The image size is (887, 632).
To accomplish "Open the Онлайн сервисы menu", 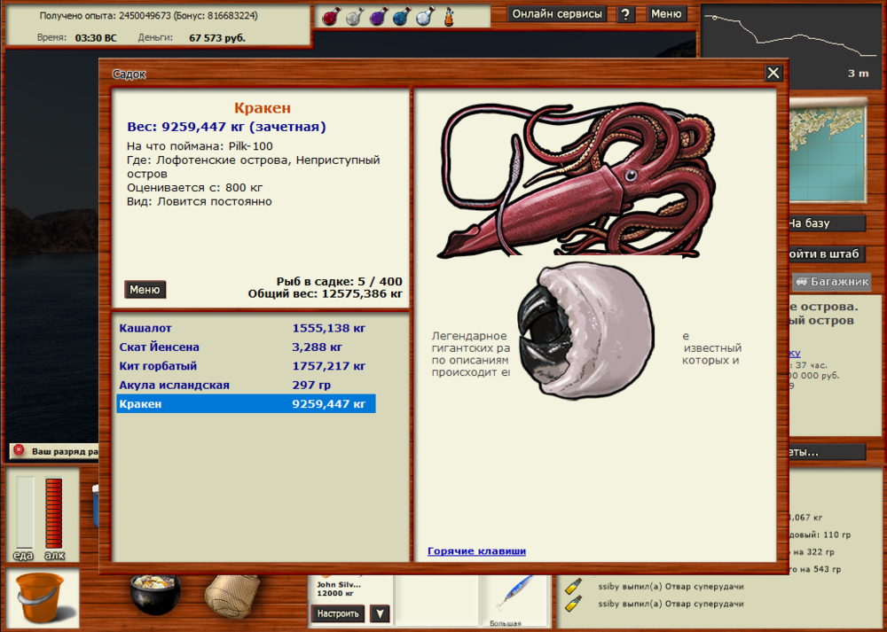I will (x=557, y=14).
